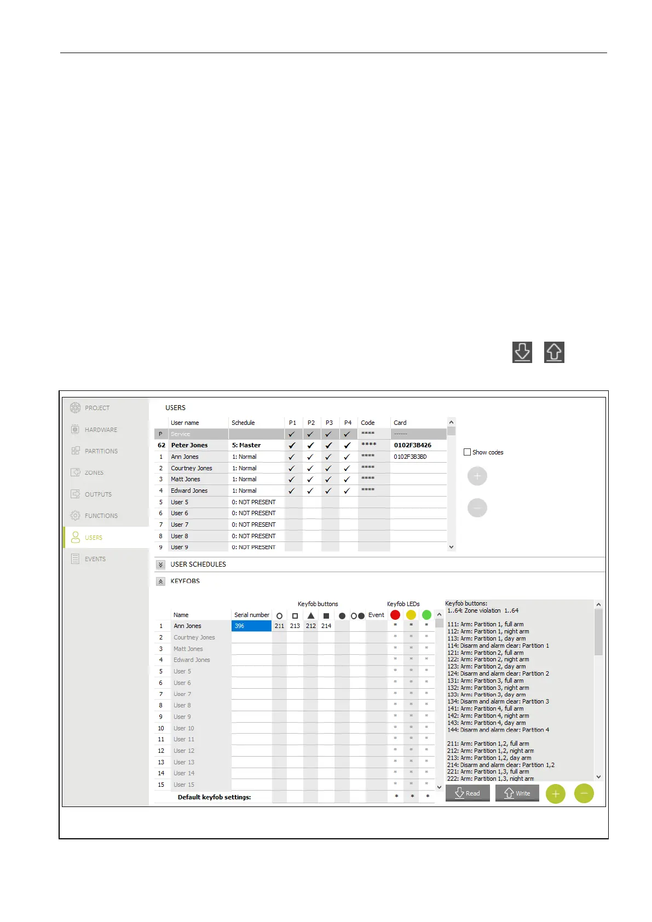The image size is (652, 922).
Task: Click the Read button in the keyfobs panel
Action: pos(468,793)
